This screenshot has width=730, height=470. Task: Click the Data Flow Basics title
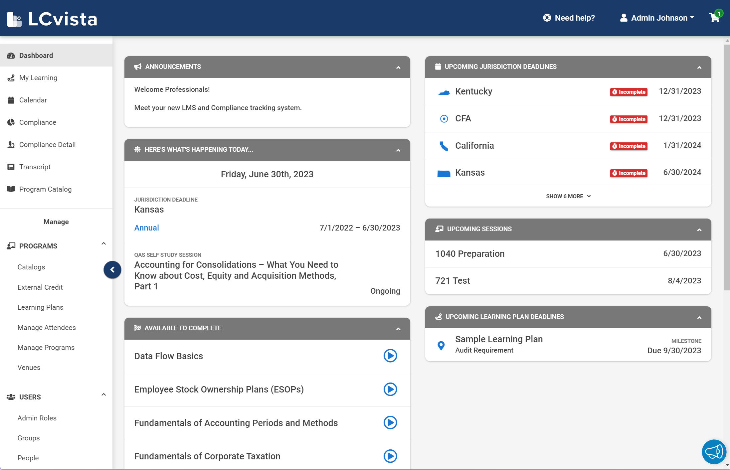point(168,356)
